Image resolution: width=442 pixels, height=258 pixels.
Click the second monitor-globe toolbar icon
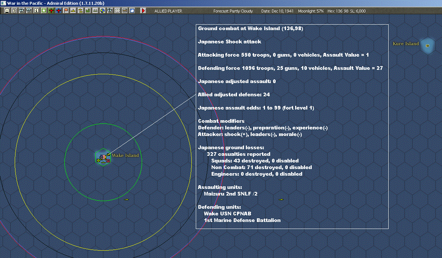(29, 11)
